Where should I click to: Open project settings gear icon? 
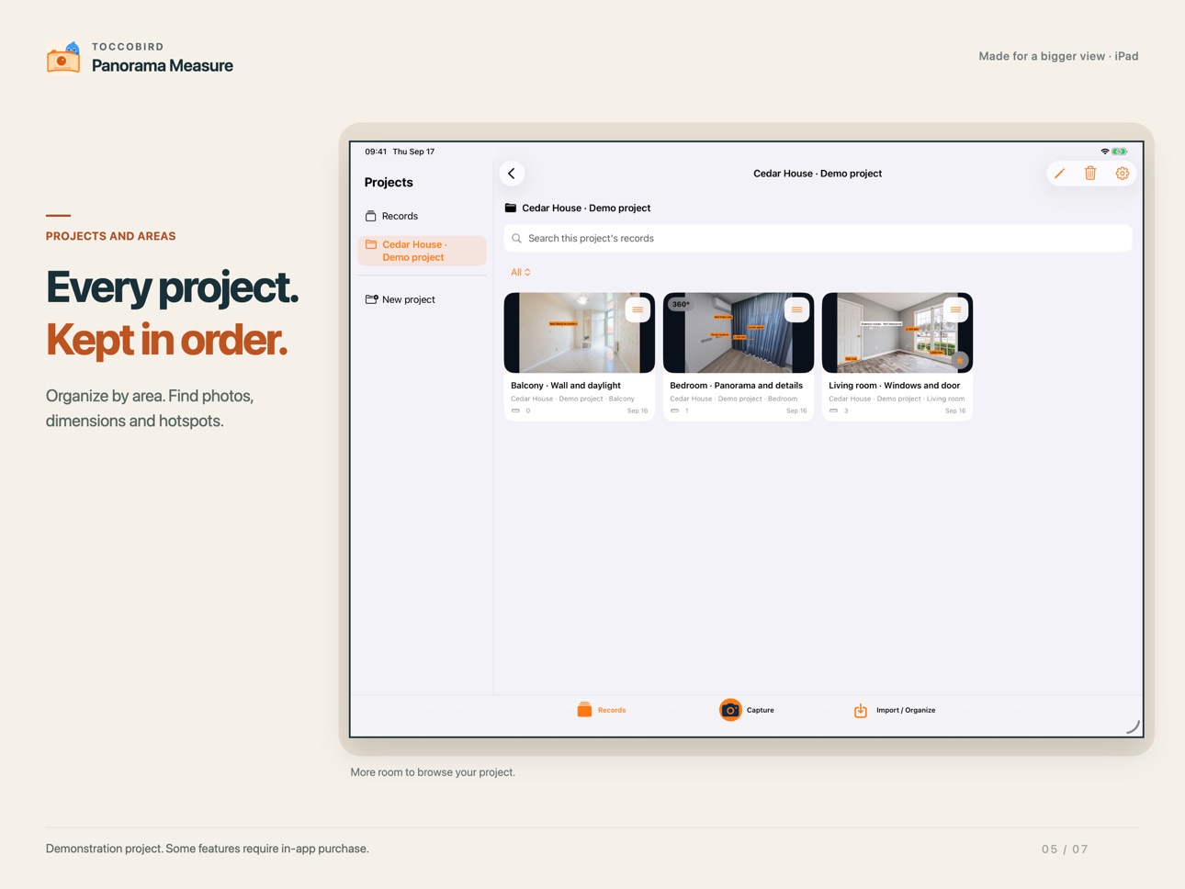coord(1122,174)
